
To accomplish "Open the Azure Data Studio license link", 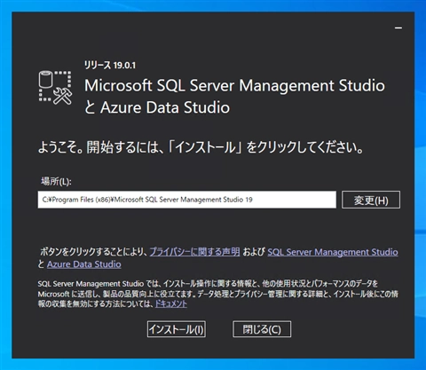I will point(84,264).
